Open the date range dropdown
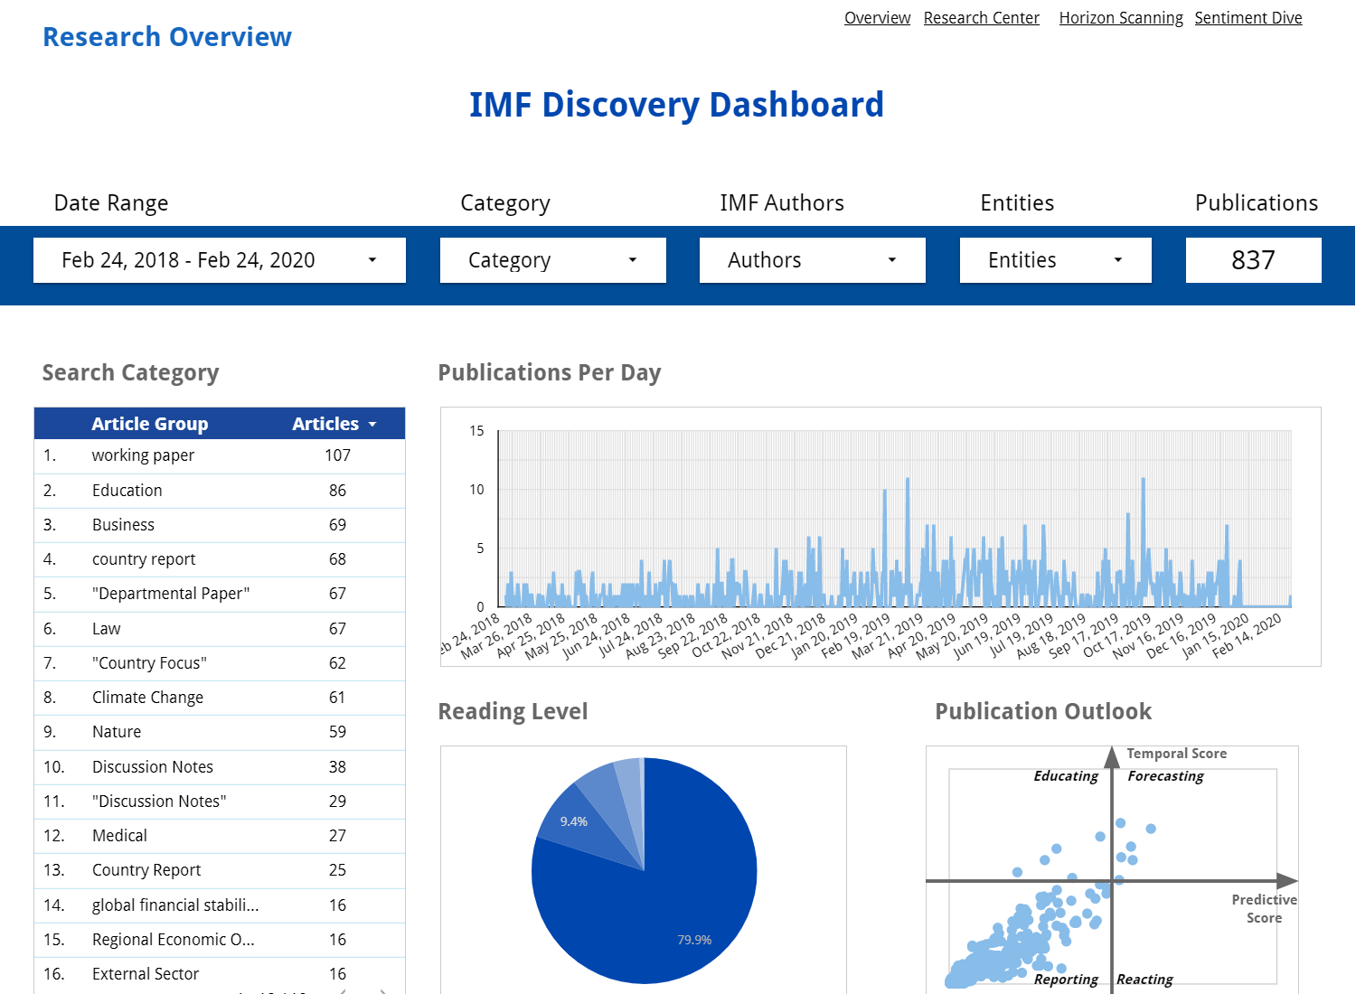 (x=220, y=260)
